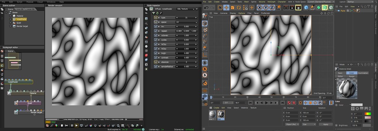378x131 pixels.
Task: Click the material Color swatch
Action: coord(357,105)
